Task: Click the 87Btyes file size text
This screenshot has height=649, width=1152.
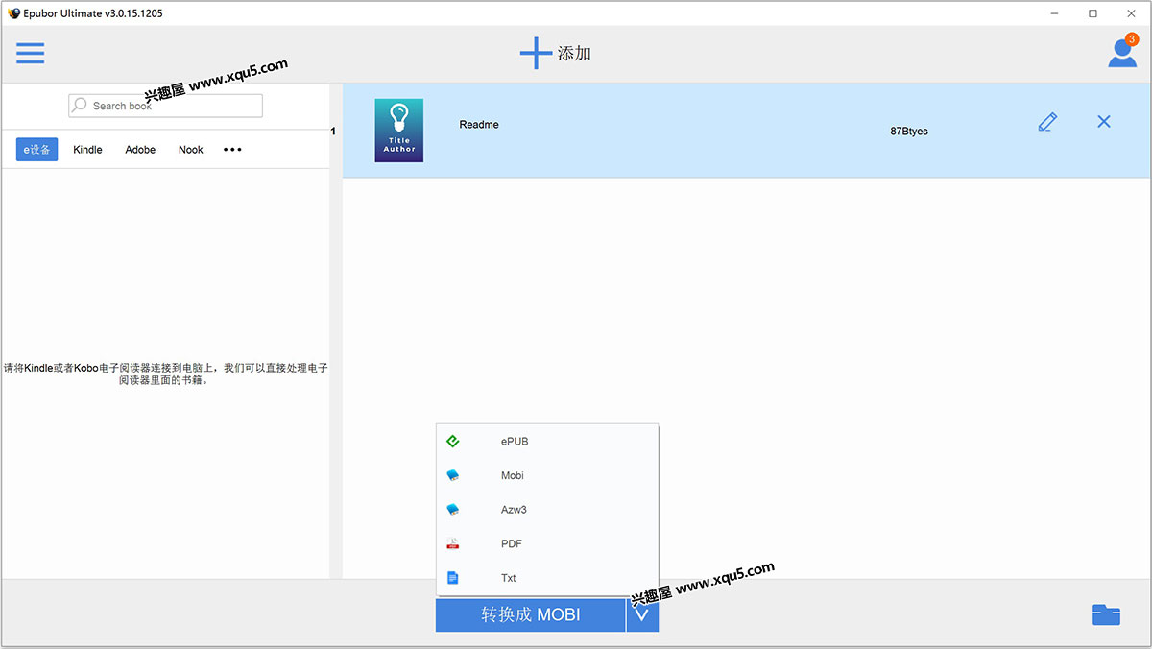Action: [909, 131]
